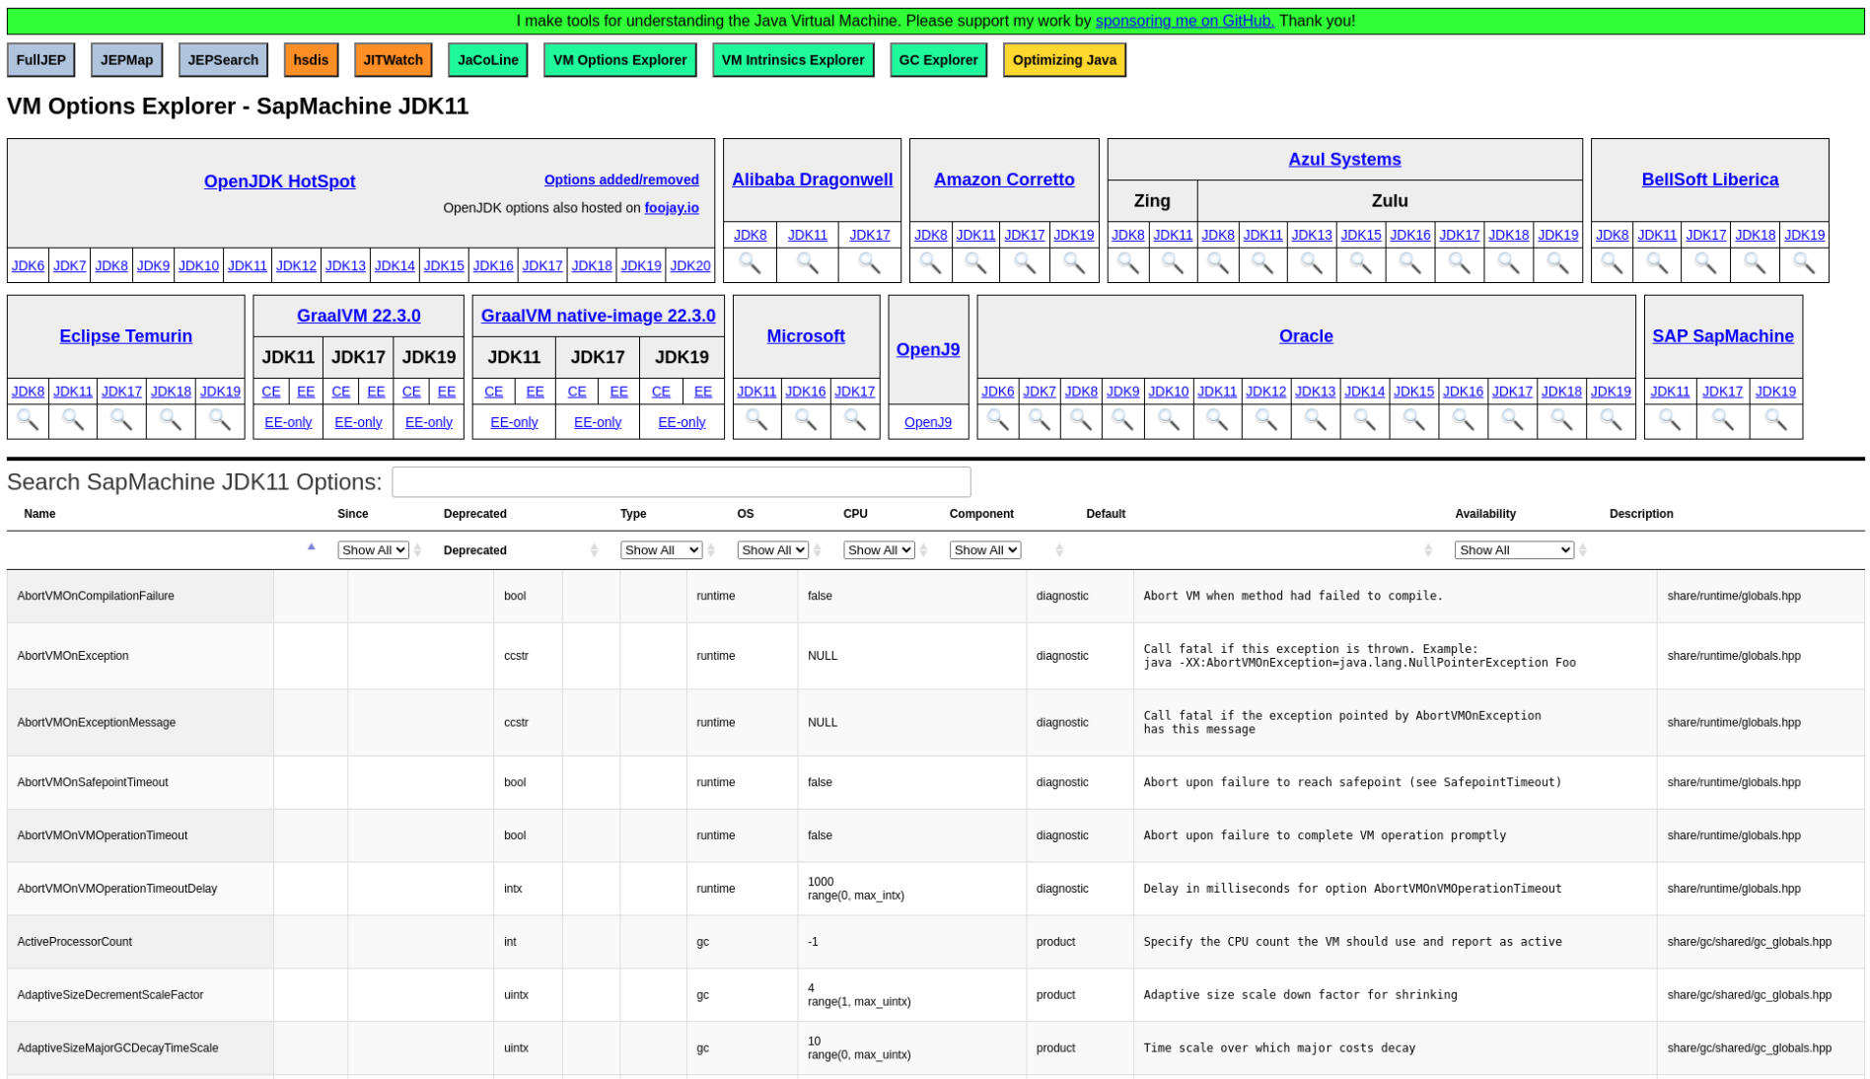Viewport: 1870px width, 1079px height.
Task: Visit the foojay.io link
Action: 672,208
